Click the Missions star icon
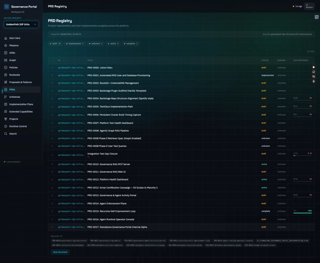Image resolution: width=320 pixels, height=263 pixels. coord(6,45)
